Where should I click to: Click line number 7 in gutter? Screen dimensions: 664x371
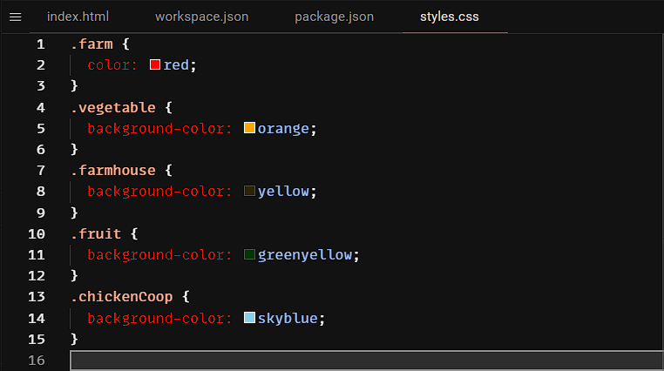[41, 171]
